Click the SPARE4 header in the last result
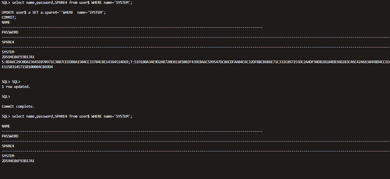Image resolution: width=390 pixels, height=179 pixels. [8, 146]
